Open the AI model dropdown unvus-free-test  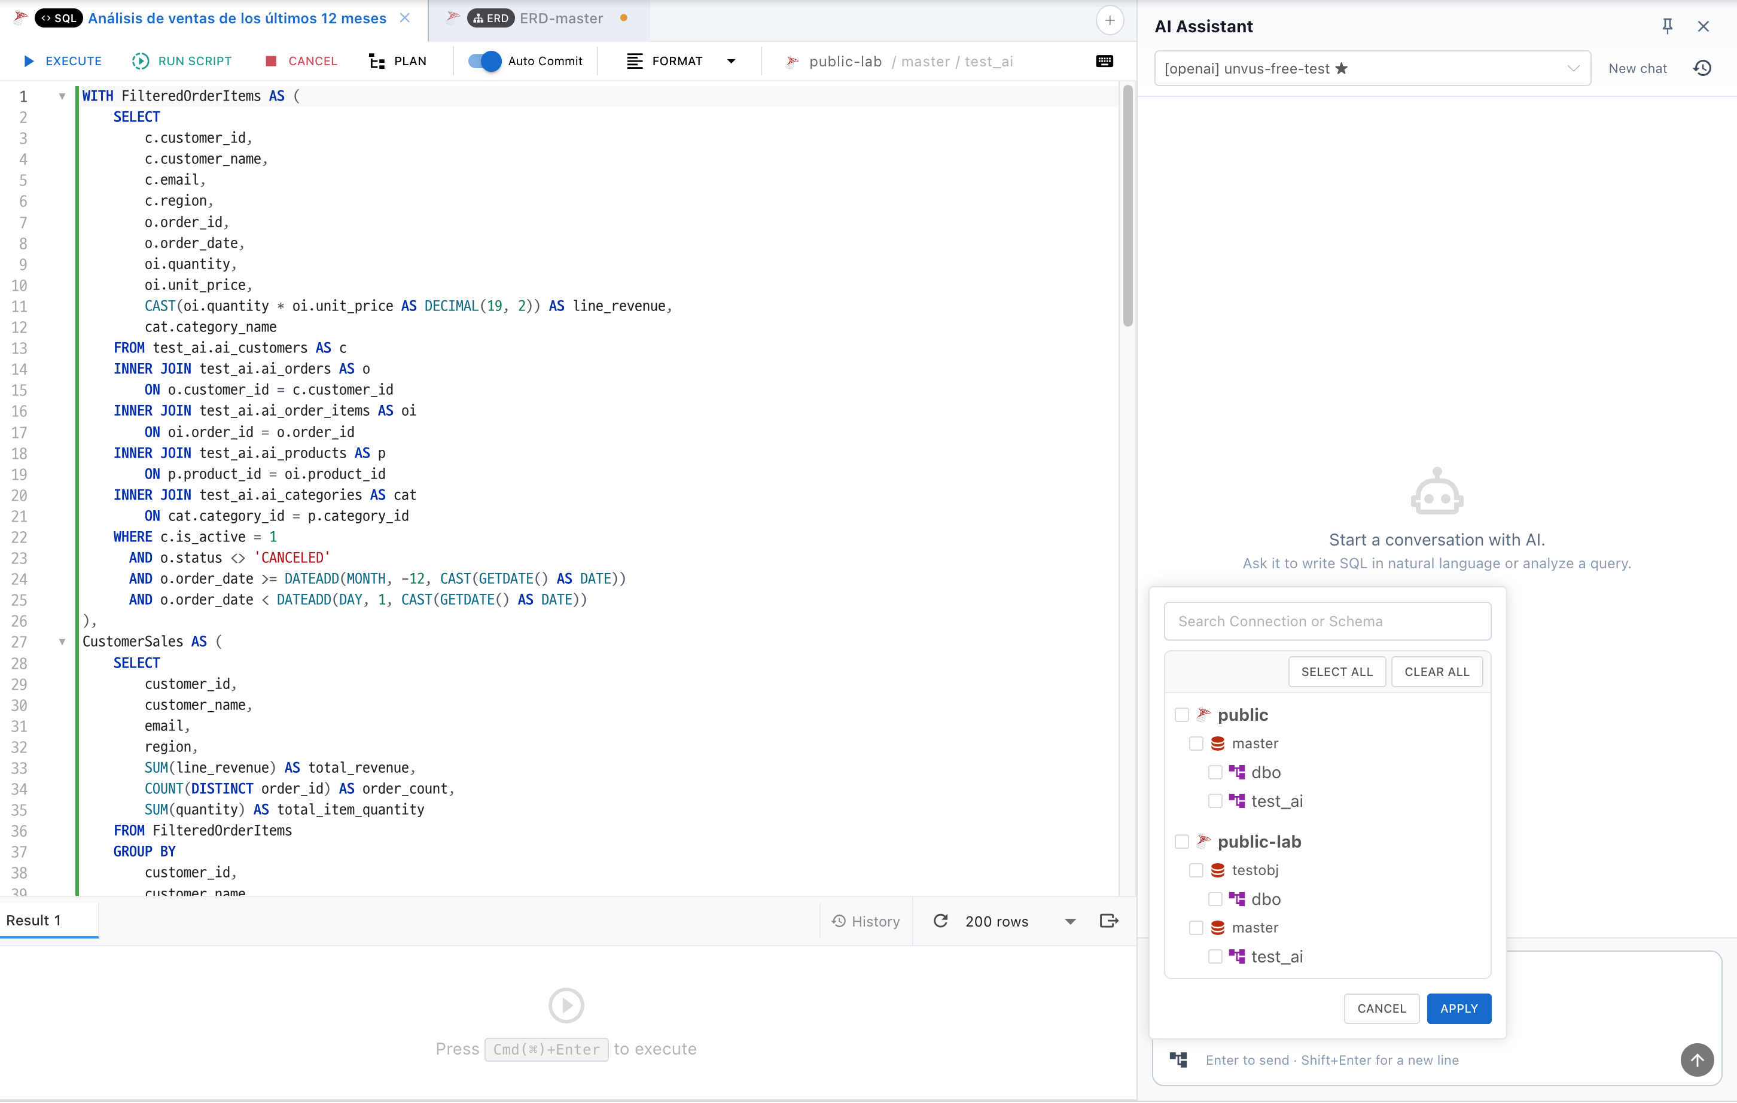click(x=1372, y=69)
